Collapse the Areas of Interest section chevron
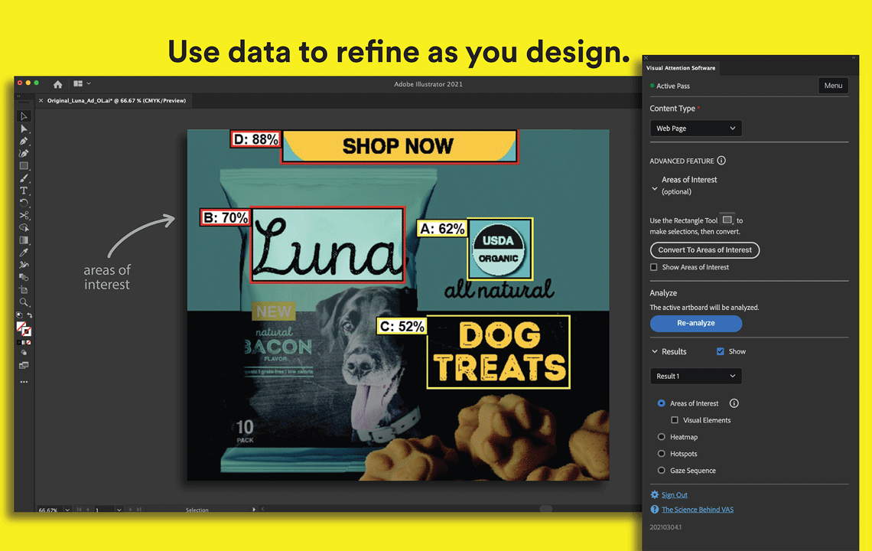The height and width of the screenshot is (551, 872). 654,188
